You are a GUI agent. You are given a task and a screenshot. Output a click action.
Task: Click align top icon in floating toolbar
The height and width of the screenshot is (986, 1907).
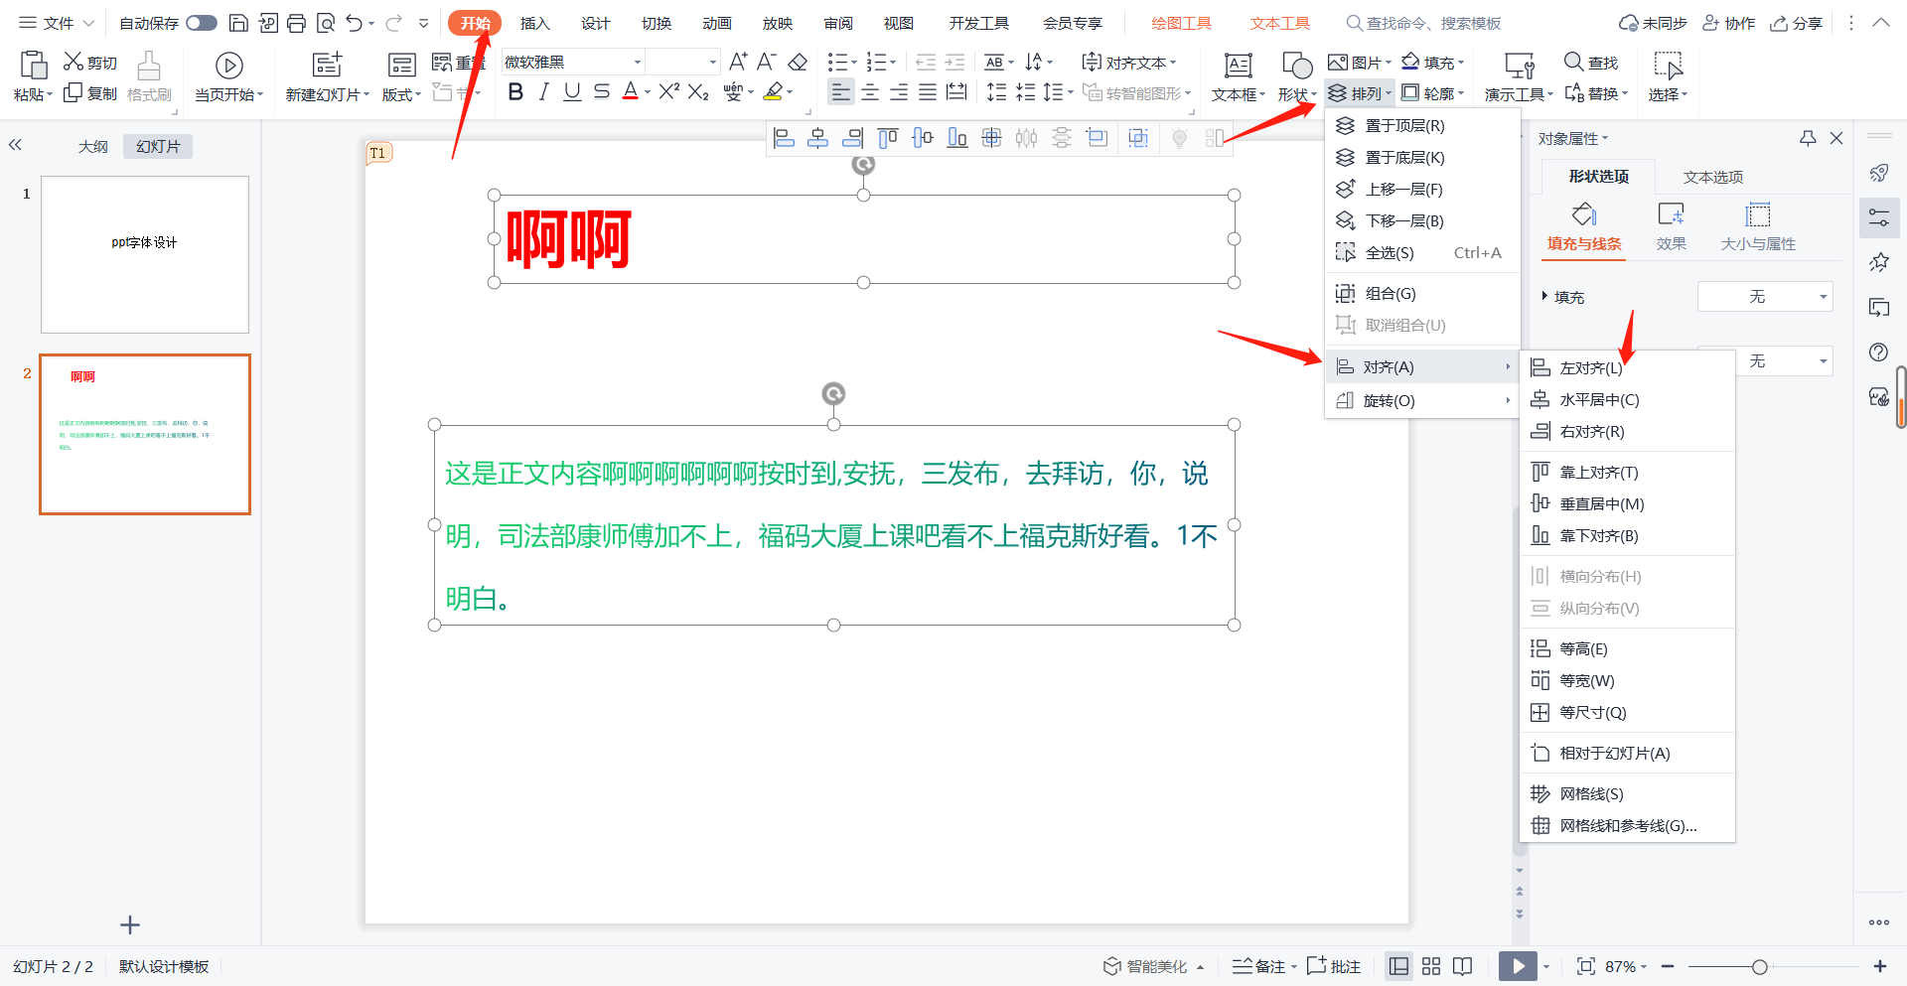887,138
